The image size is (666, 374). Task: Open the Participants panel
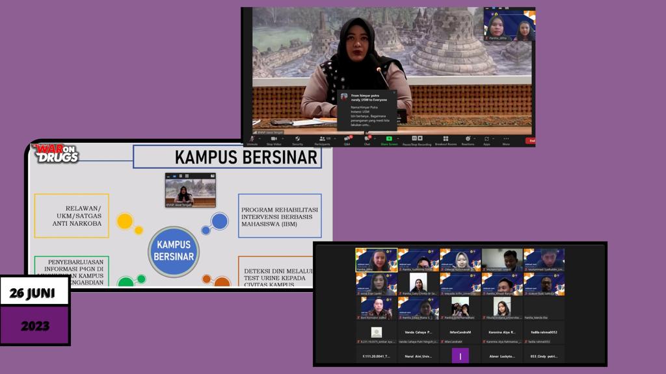click(321, 140)
